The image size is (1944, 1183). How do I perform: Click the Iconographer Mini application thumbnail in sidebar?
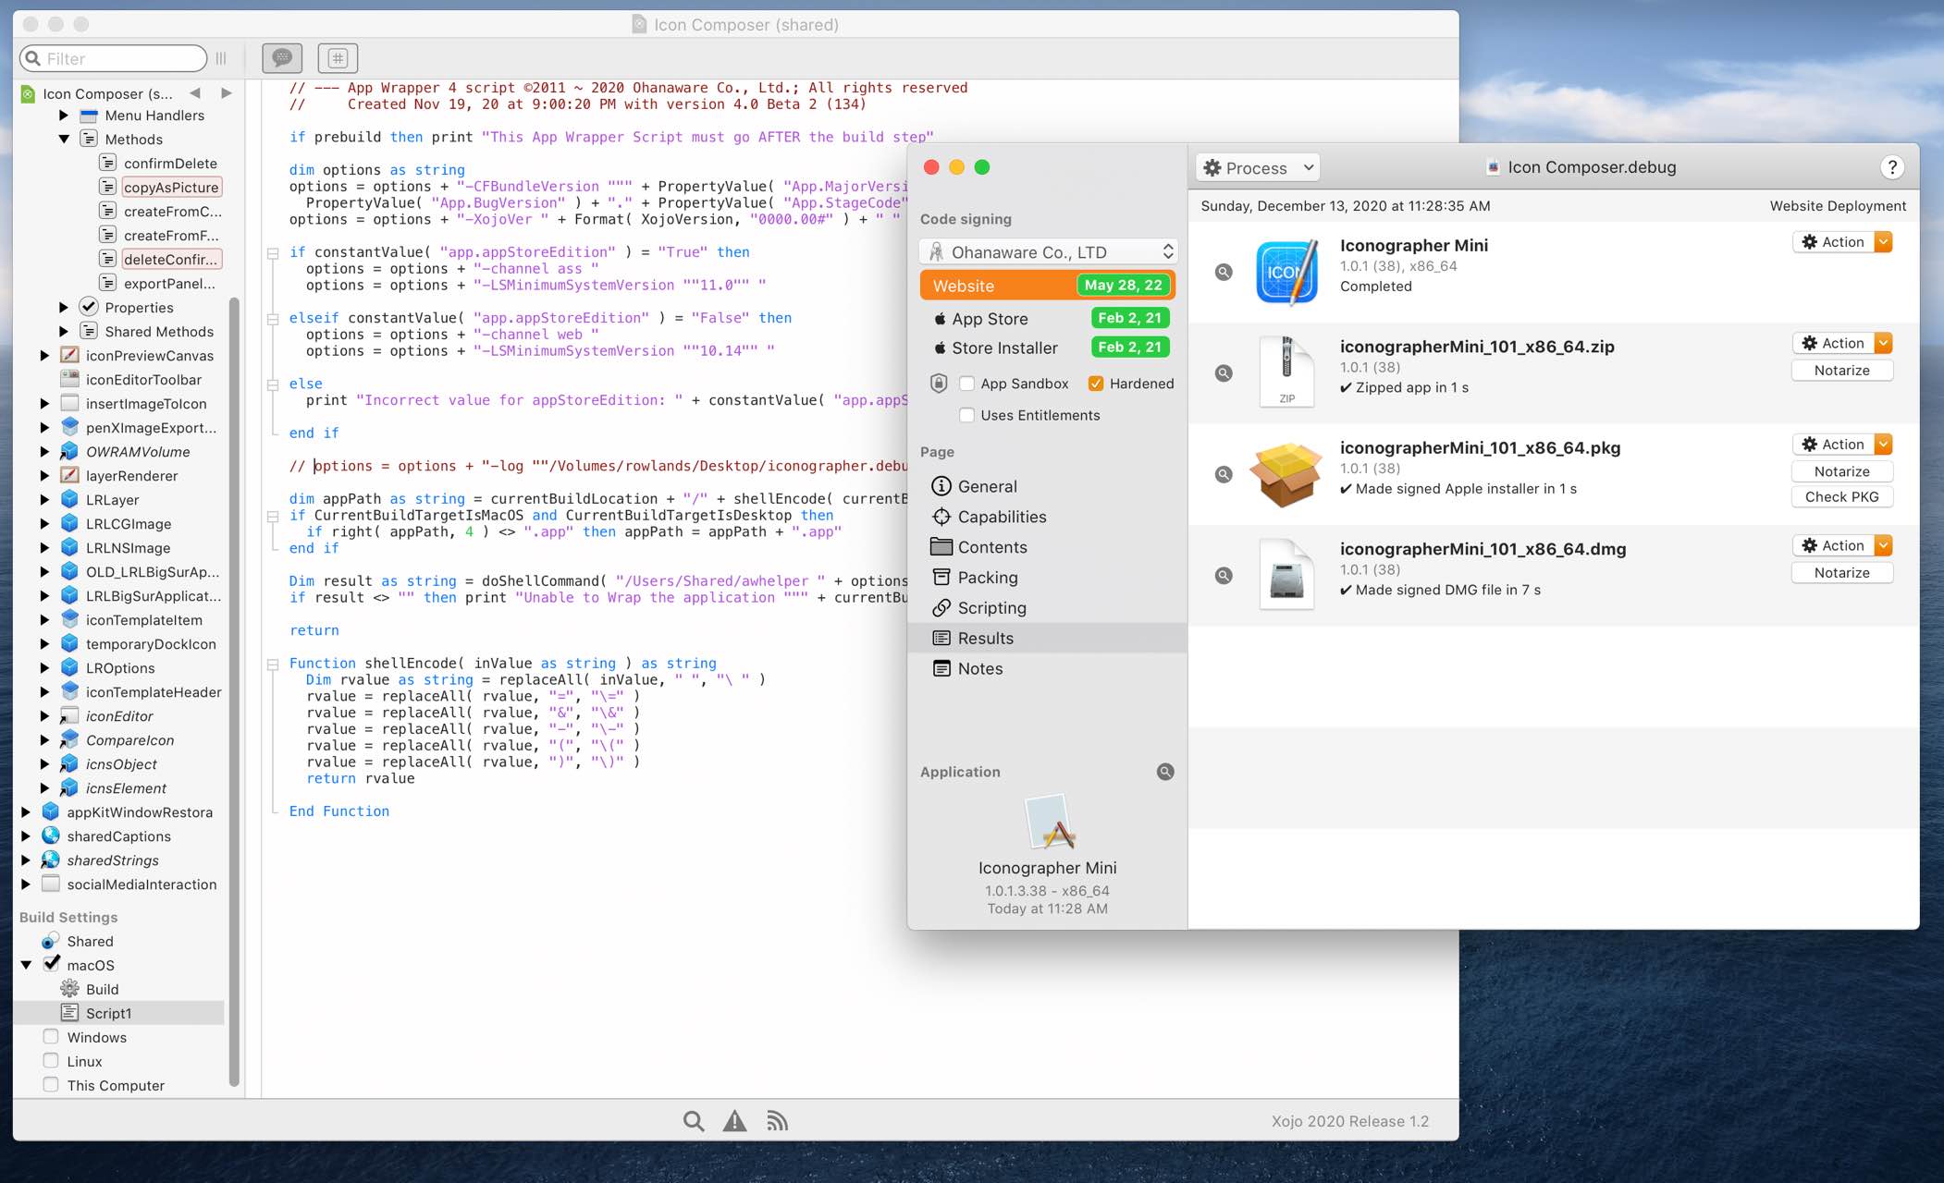click(1048, 822)
